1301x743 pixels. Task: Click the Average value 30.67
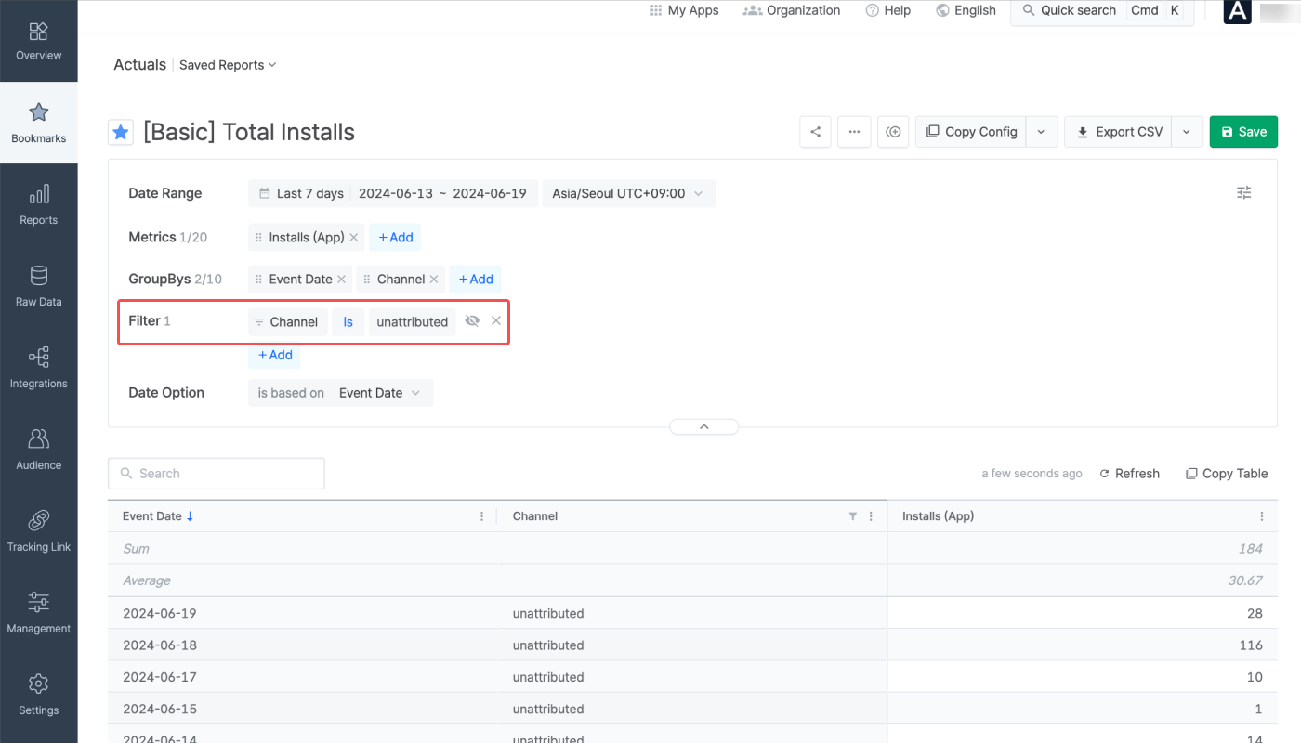point(1245,580)
